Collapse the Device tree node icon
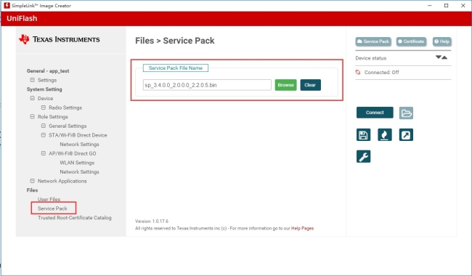This screenshot has width=472, height=276. click(32, 99)
